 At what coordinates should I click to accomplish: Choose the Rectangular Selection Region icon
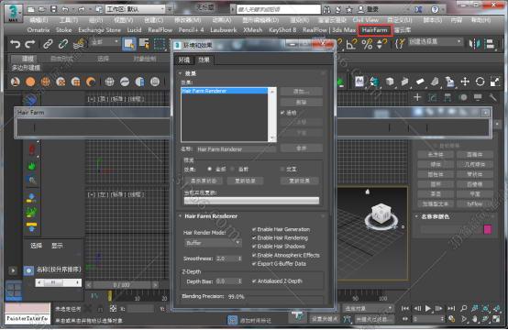pyautogui.click(x=160, y=44)
